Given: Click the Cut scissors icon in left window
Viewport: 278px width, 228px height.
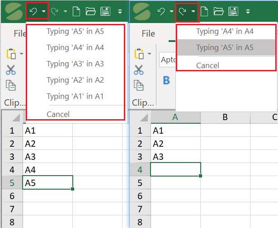Looking at the screenshot, I should click(11, 70).
